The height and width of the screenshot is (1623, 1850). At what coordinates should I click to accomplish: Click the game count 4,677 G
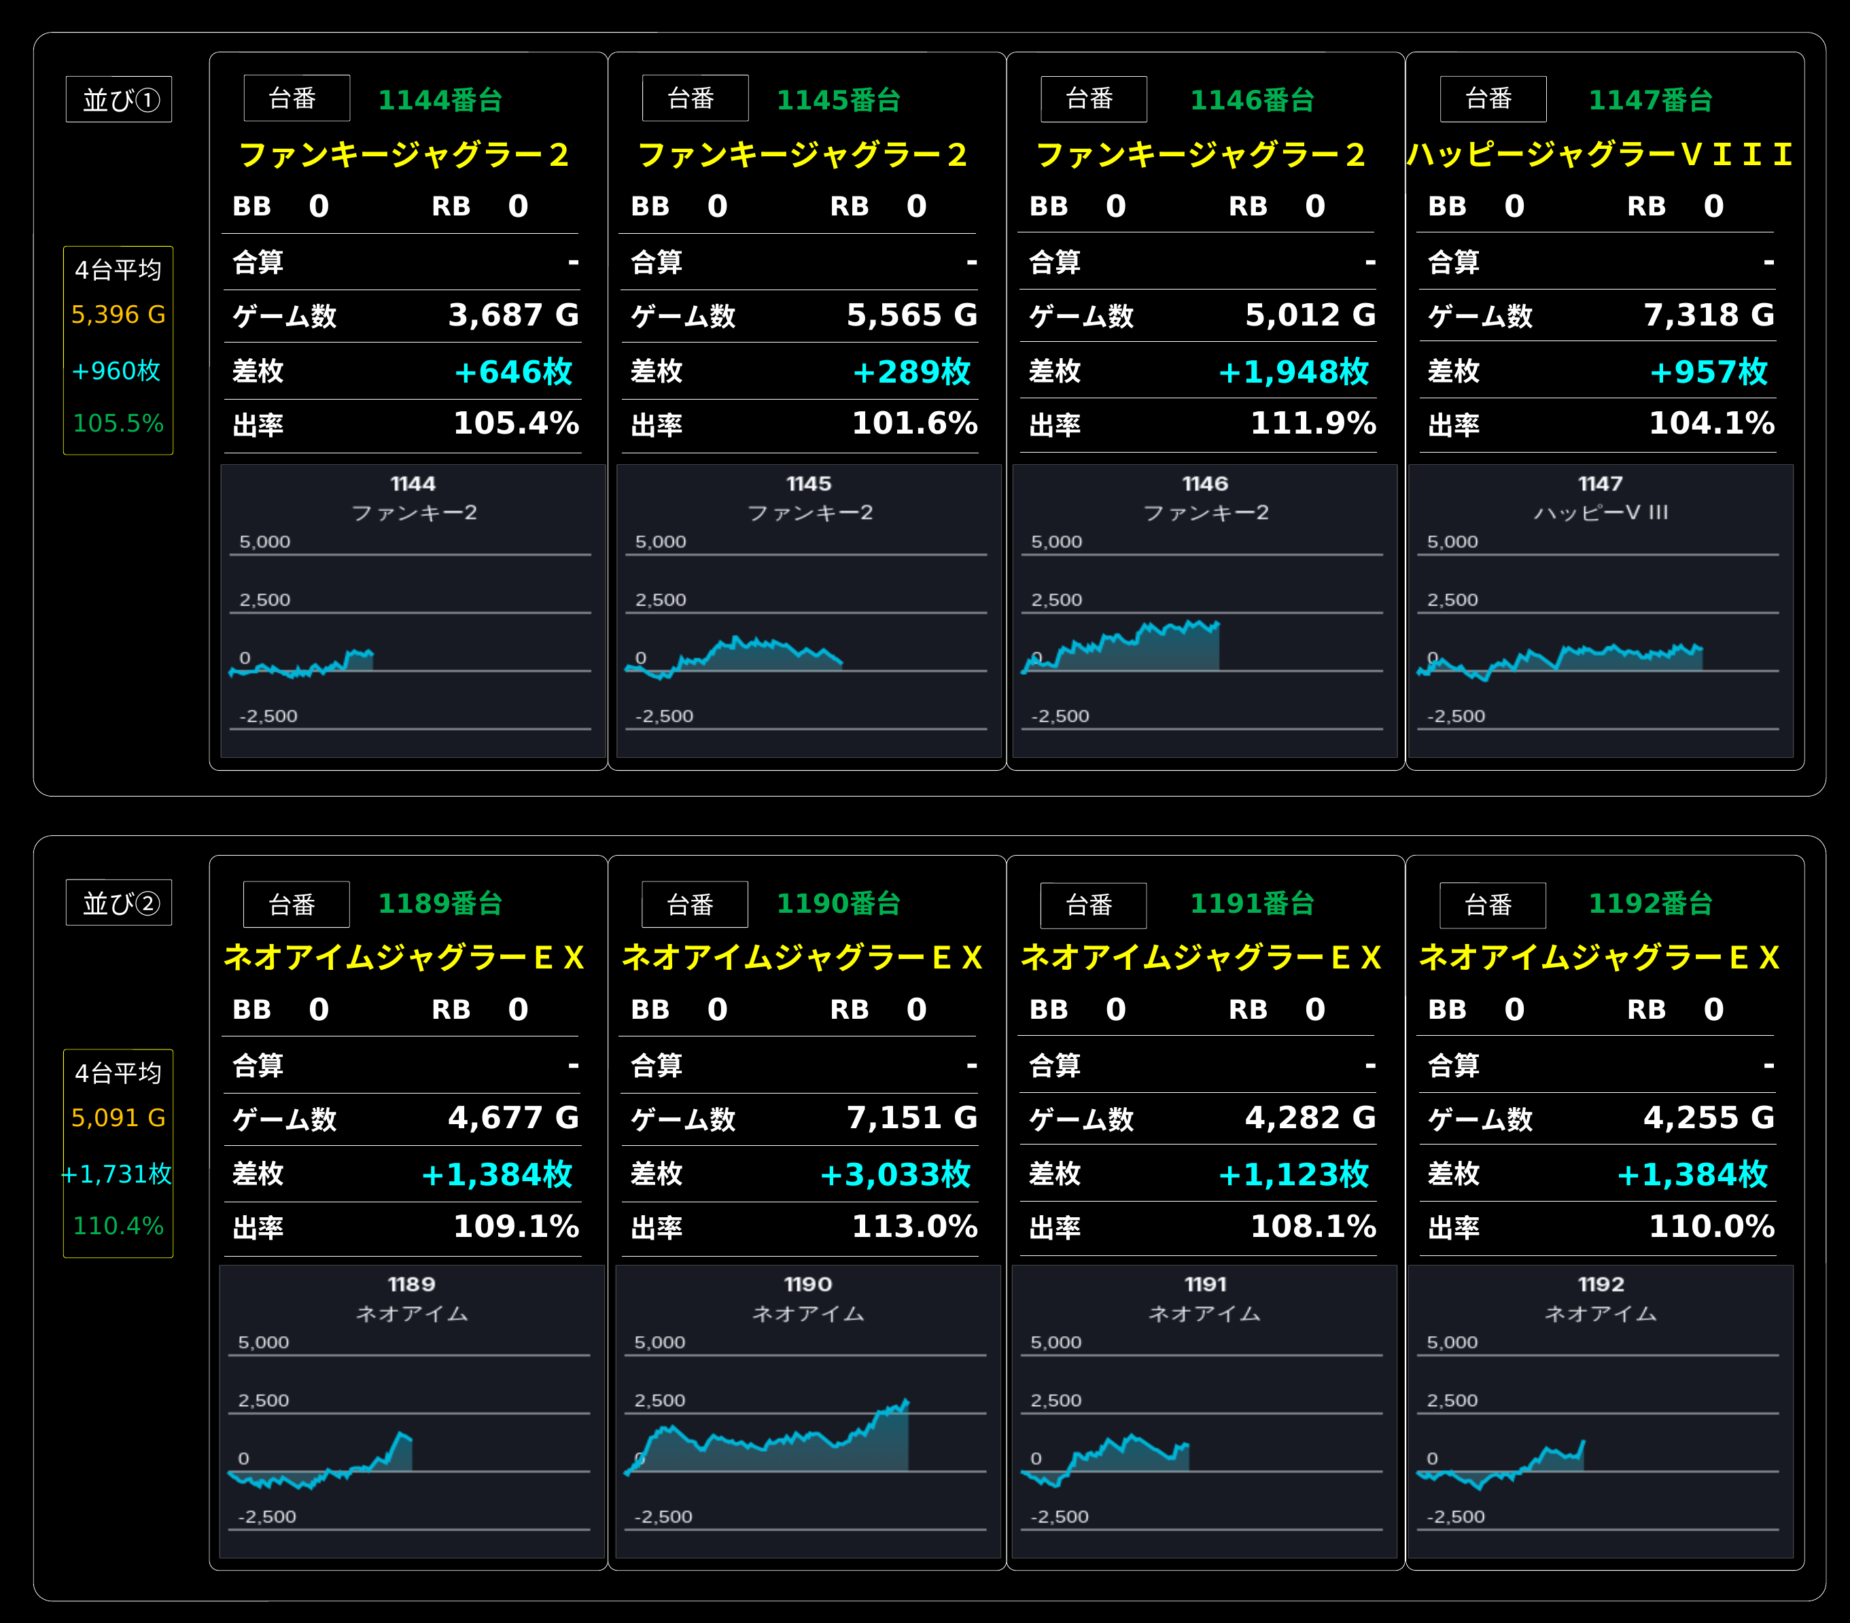[x=513, y=1118]
